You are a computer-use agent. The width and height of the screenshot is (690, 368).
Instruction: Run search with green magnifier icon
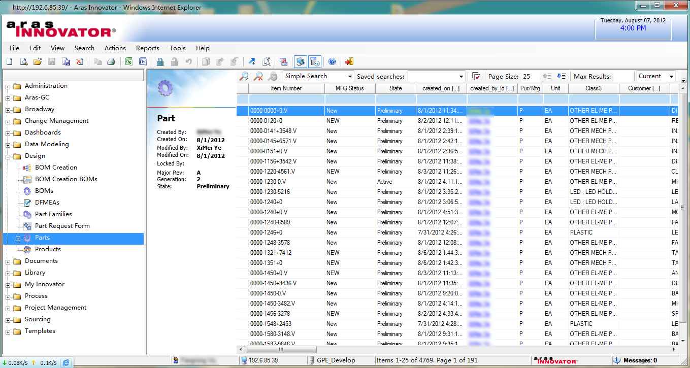coord(244,76)
